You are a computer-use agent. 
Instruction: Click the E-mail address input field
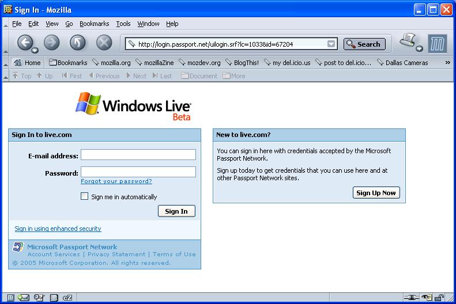click(x=138, y=154)
